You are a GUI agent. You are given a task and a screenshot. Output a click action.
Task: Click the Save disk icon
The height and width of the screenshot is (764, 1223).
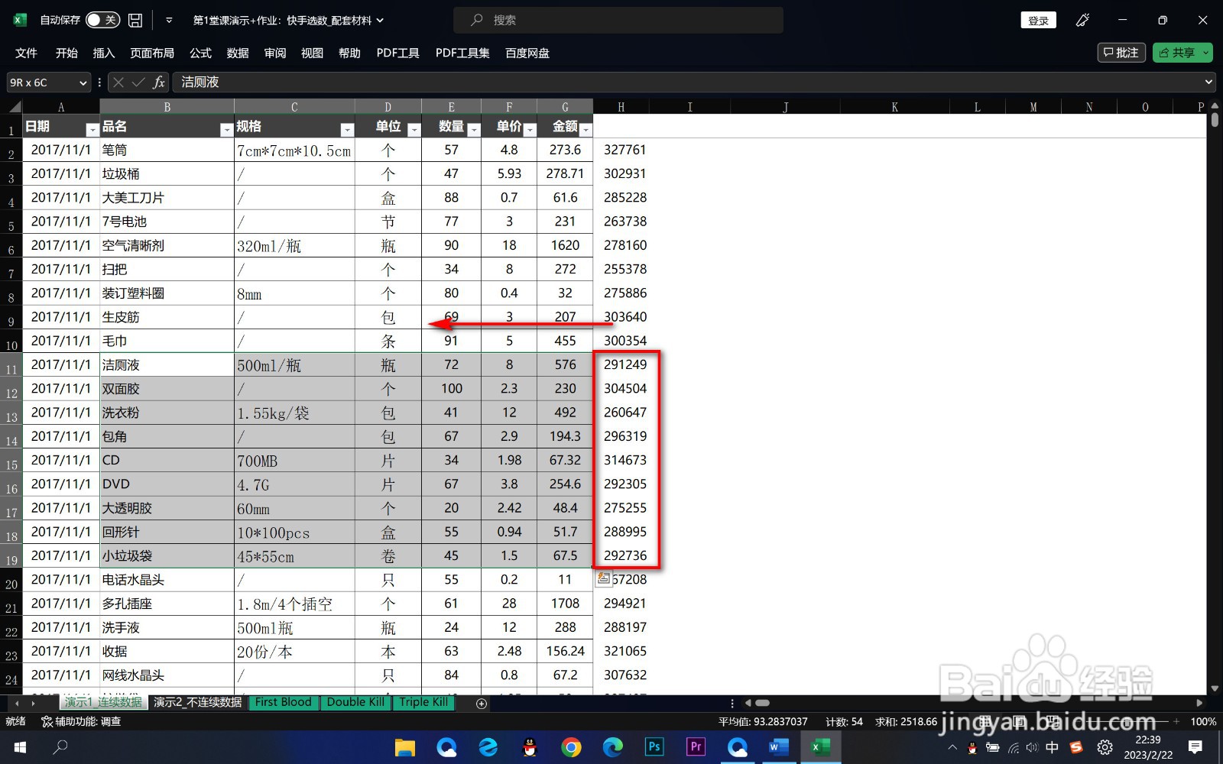tap(135, 20)
